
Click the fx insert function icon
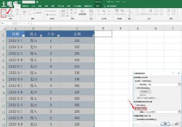[29, 23]
